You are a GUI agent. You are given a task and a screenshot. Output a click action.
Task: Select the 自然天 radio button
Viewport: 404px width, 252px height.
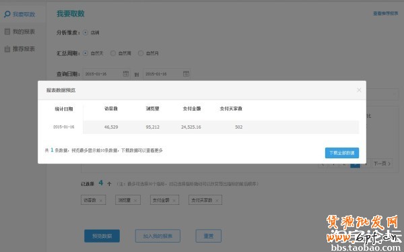point(86,53)
